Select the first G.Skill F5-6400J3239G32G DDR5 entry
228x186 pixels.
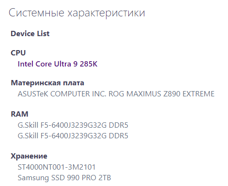tap(73, 125)
